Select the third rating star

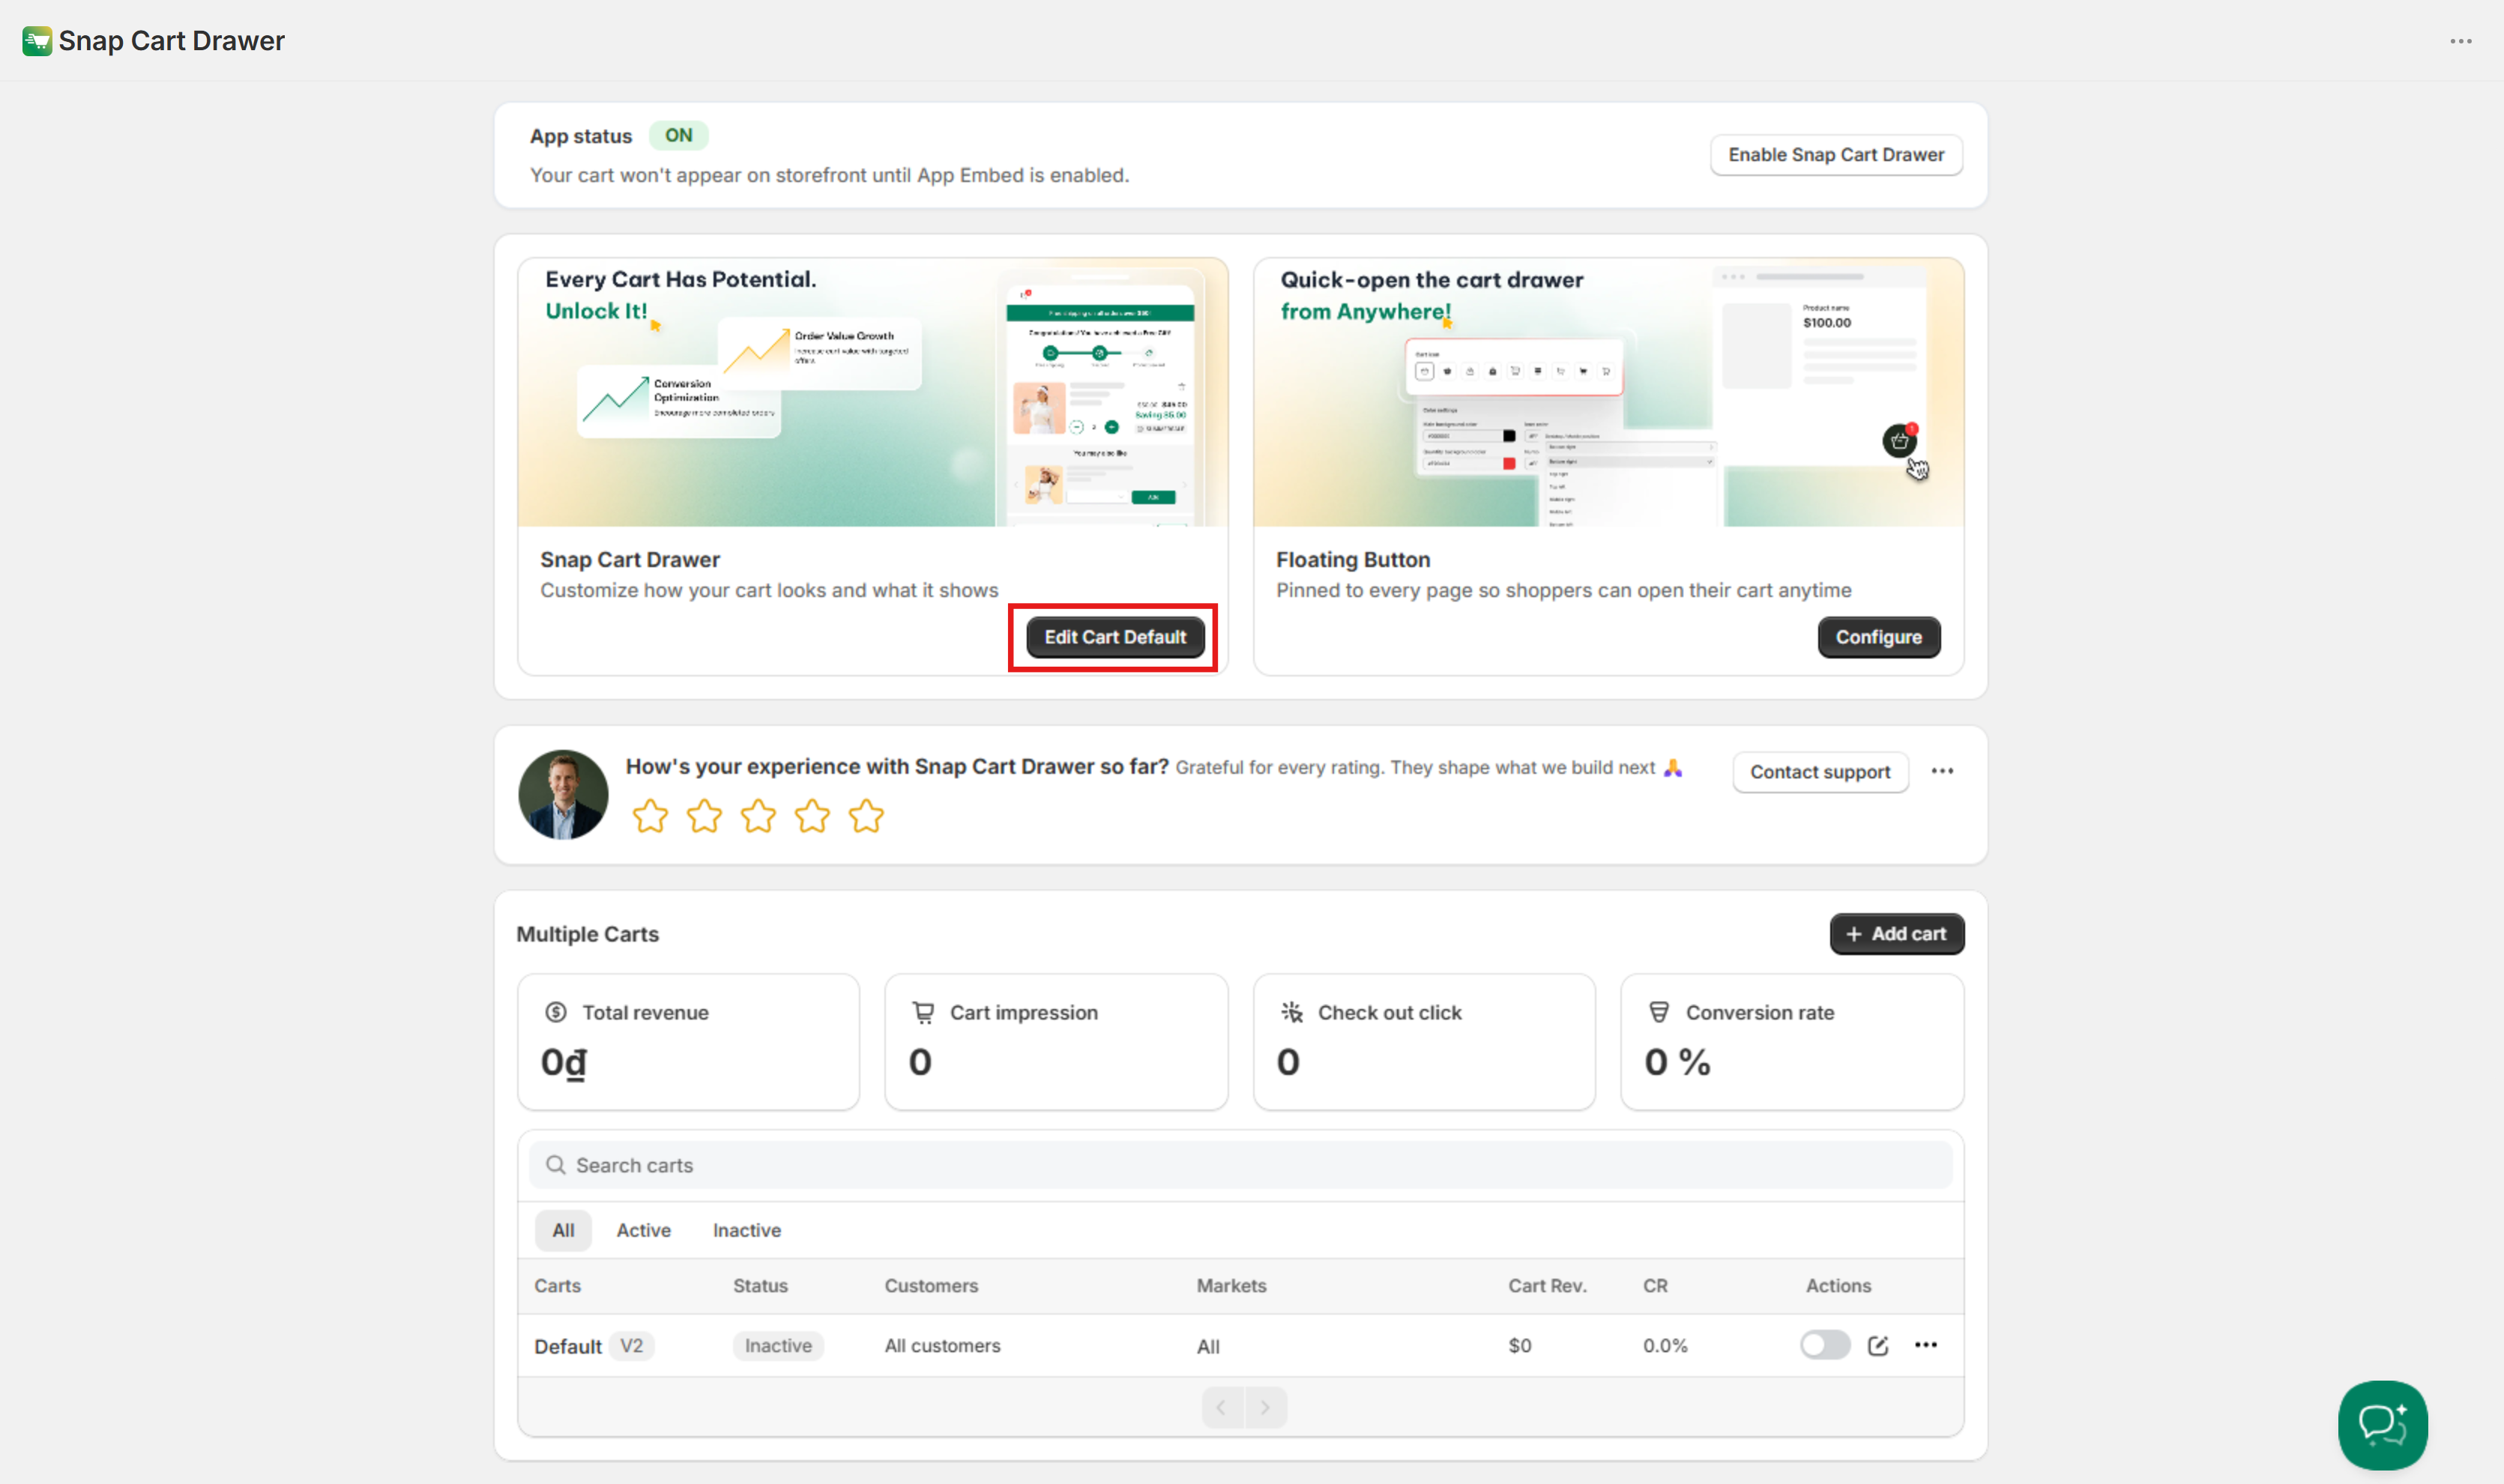click(758, 816)
